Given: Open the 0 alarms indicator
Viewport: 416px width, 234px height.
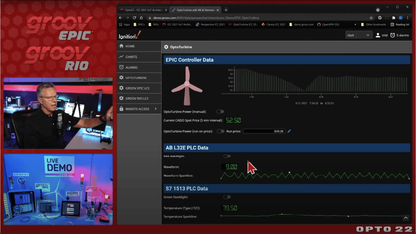Looking at the screenshot, I should tap(399, 35).
